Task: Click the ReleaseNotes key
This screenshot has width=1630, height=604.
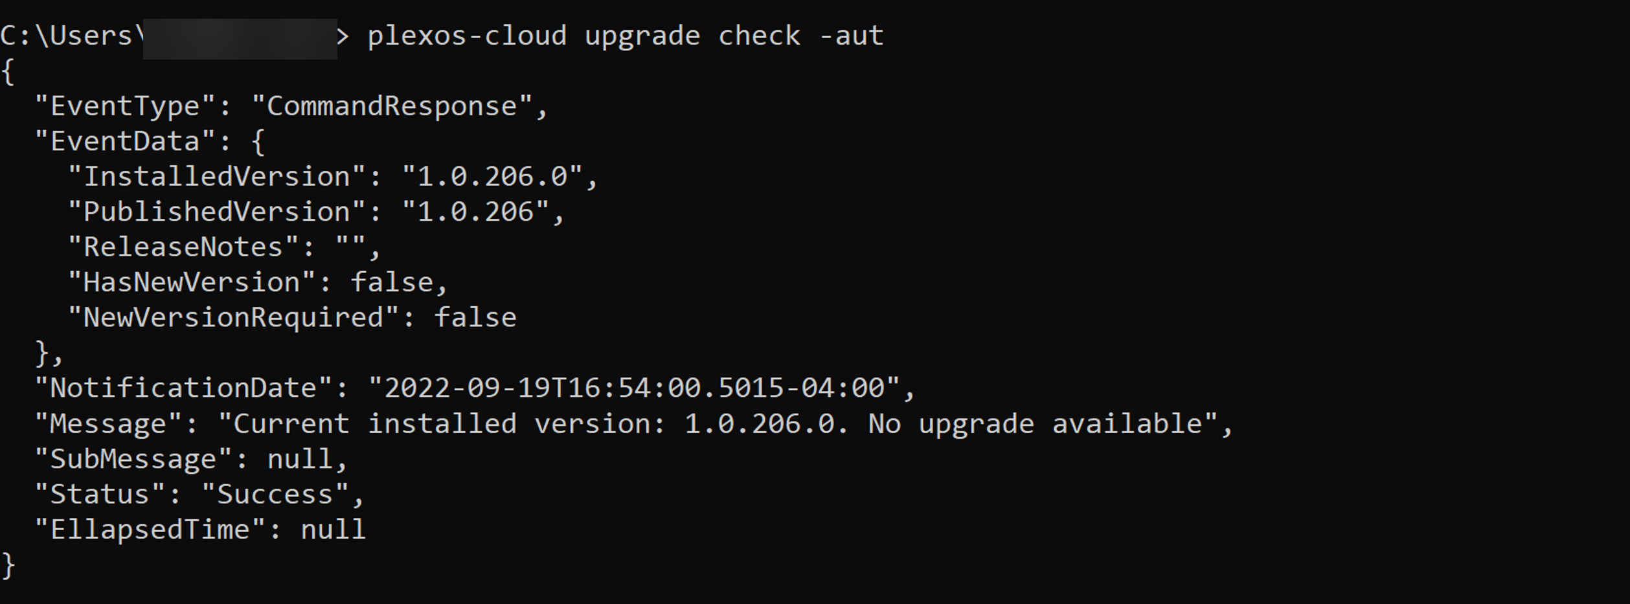Action: tap(184, 247)
